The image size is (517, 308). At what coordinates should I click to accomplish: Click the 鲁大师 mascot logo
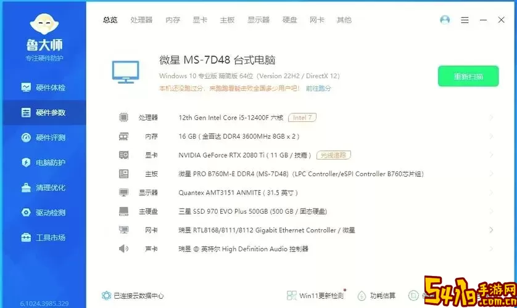(44, 24)
